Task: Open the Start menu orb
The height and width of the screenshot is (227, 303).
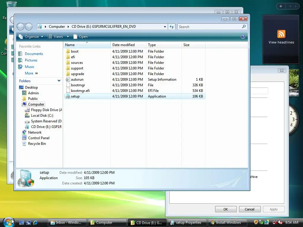Action: click(9, 222)
